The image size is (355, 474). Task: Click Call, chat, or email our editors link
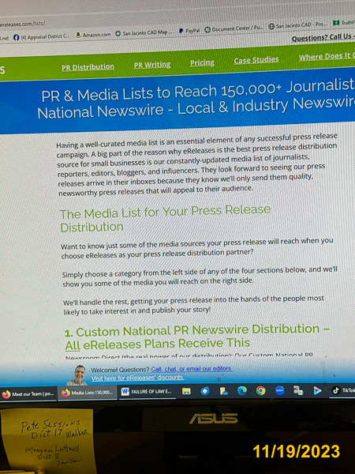(x=192, y=369)
